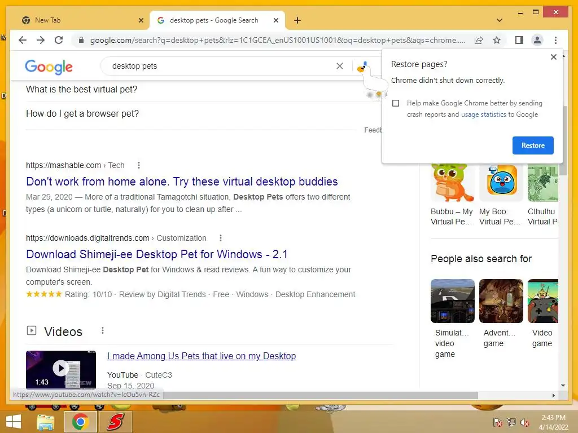Open the Windows Start menu
Screen dimensions: 578x433
[x=14, y=422]
